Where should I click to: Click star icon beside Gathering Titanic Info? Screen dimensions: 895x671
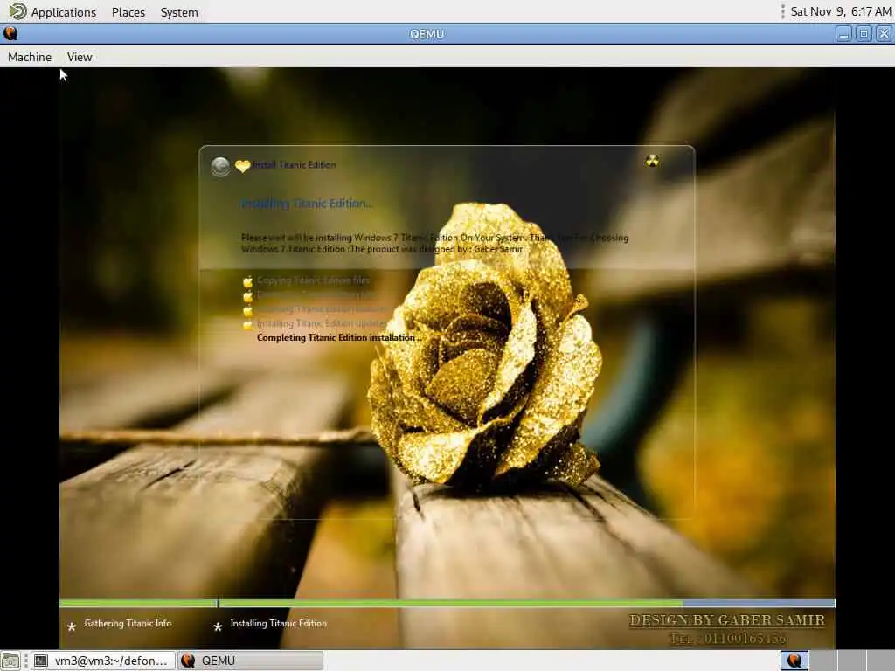(x=72, y=626)
